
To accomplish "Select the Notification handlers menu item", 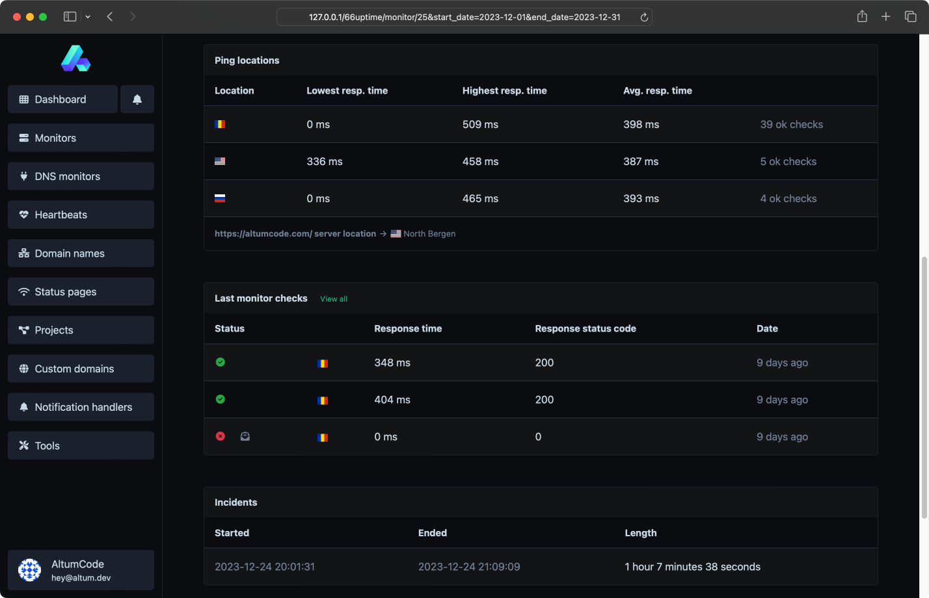I will click(x=82, y=407).
